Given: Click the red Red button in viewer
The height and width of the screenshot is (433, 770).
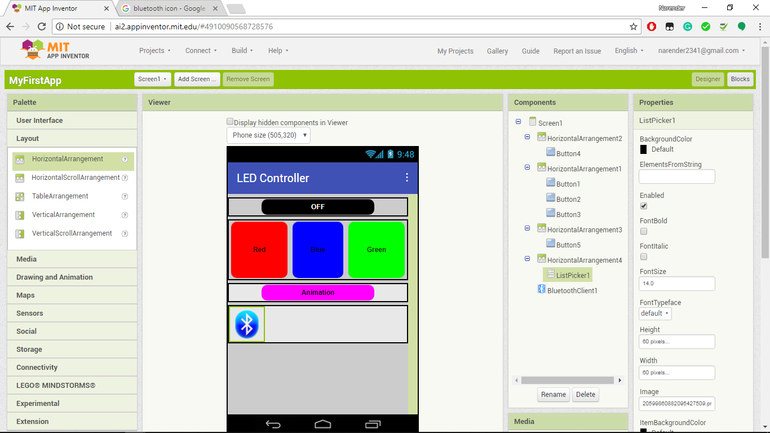Looking at the screenshot, I should [259, 250].
